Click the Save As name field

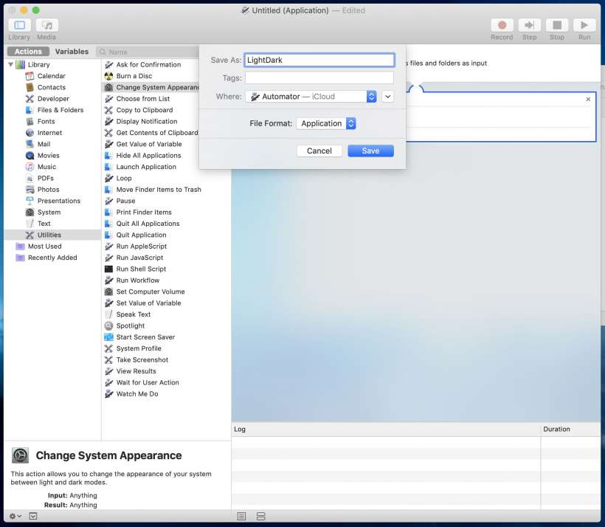(x=319, y=61)
